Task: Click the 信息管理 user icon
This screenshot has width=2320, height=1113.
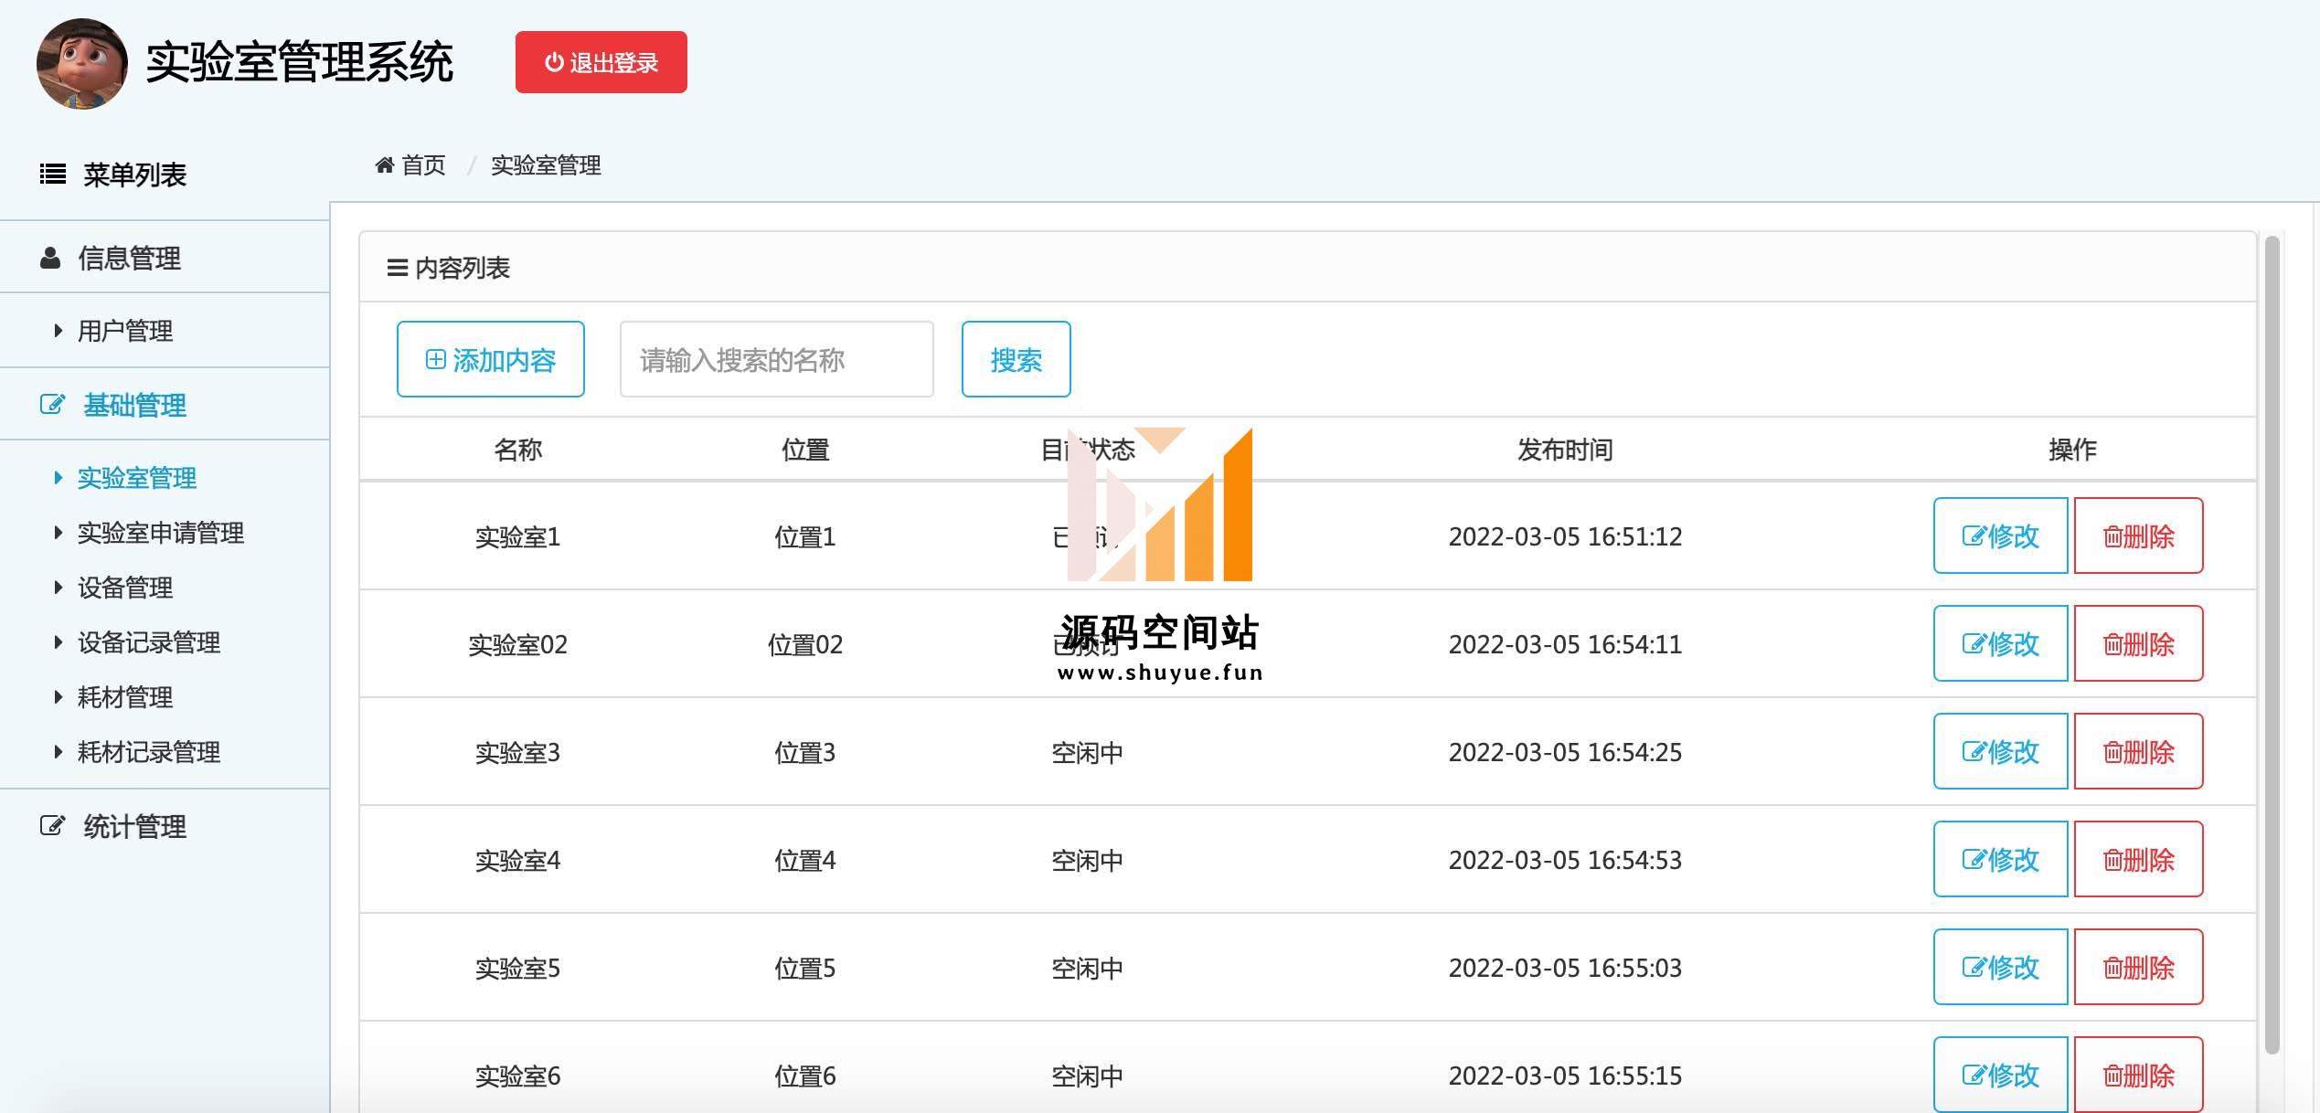Action: click(x=50, y=259)
